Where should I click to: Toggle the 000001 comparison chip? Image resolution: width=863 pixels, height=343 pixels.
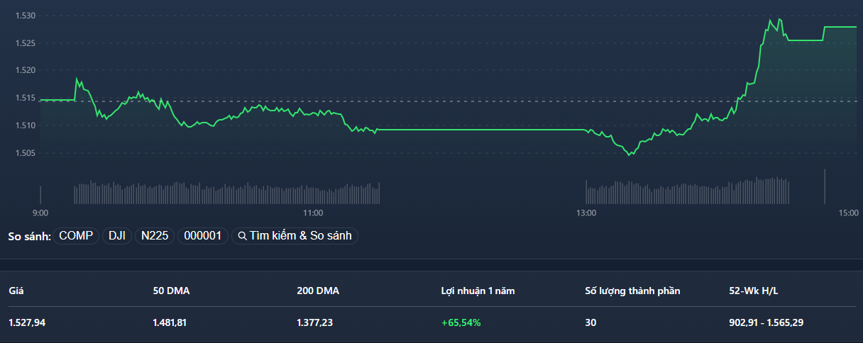(203, 236)
